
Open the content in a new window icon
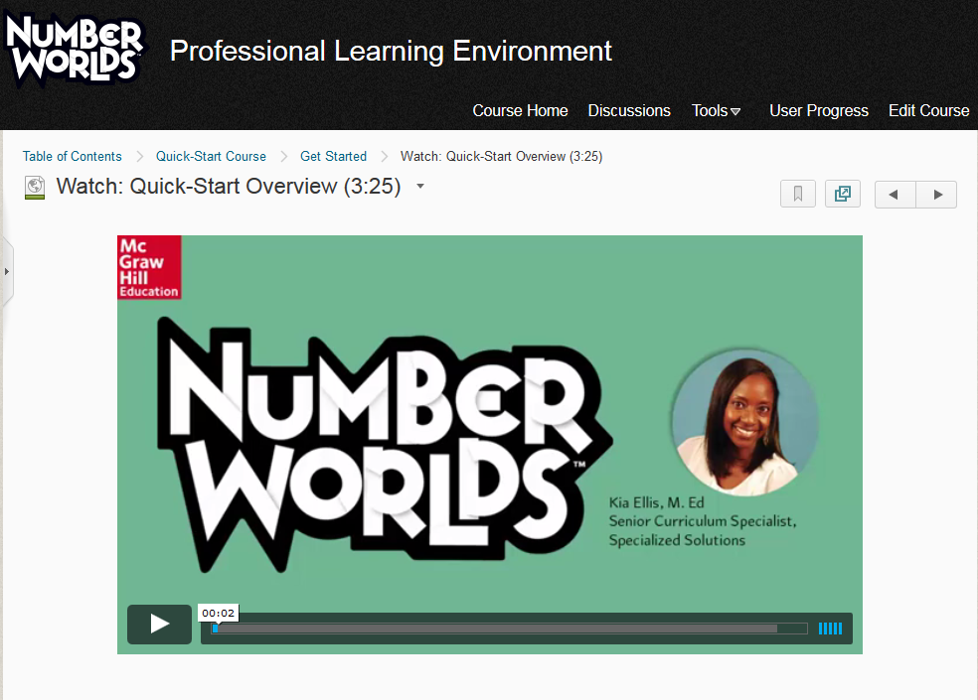[x=843, y=194]
